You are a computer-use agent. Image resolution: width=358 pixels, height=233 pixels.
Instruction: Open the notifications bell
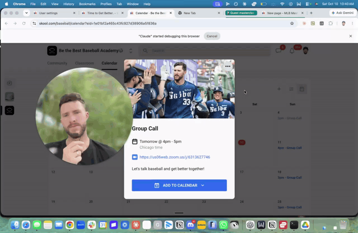point(292,51)
